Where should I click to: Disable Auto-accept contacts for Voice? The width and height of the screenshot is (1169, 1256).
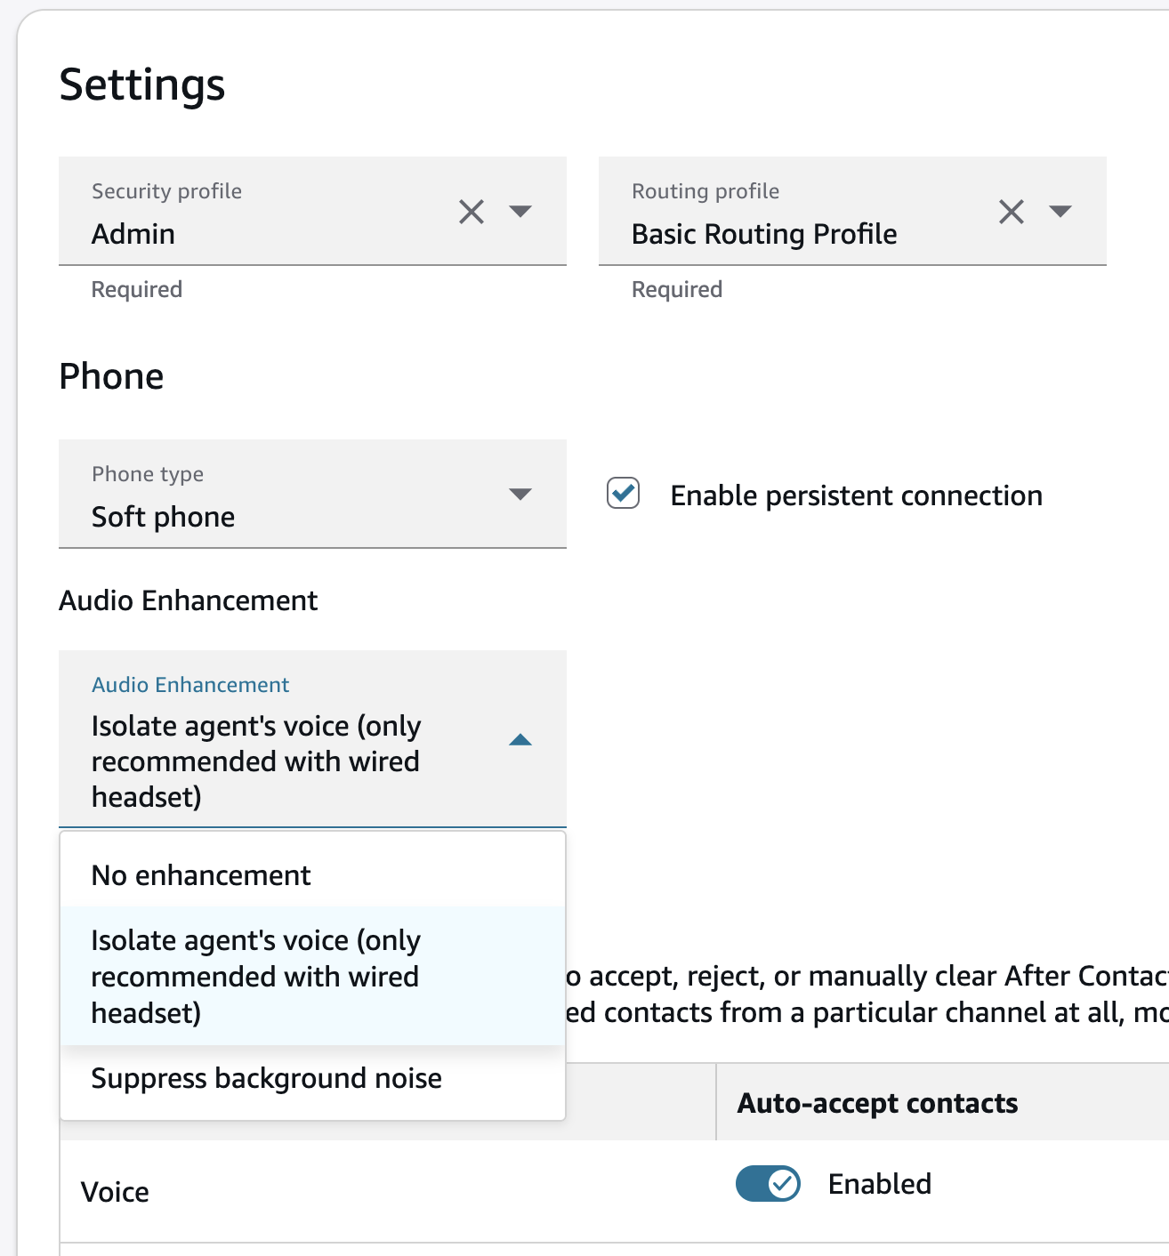[x=767, y=1184]
